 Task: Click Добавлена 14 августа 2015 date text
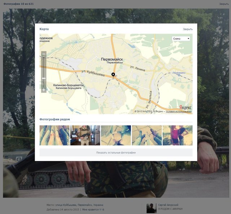coord(63,209)
